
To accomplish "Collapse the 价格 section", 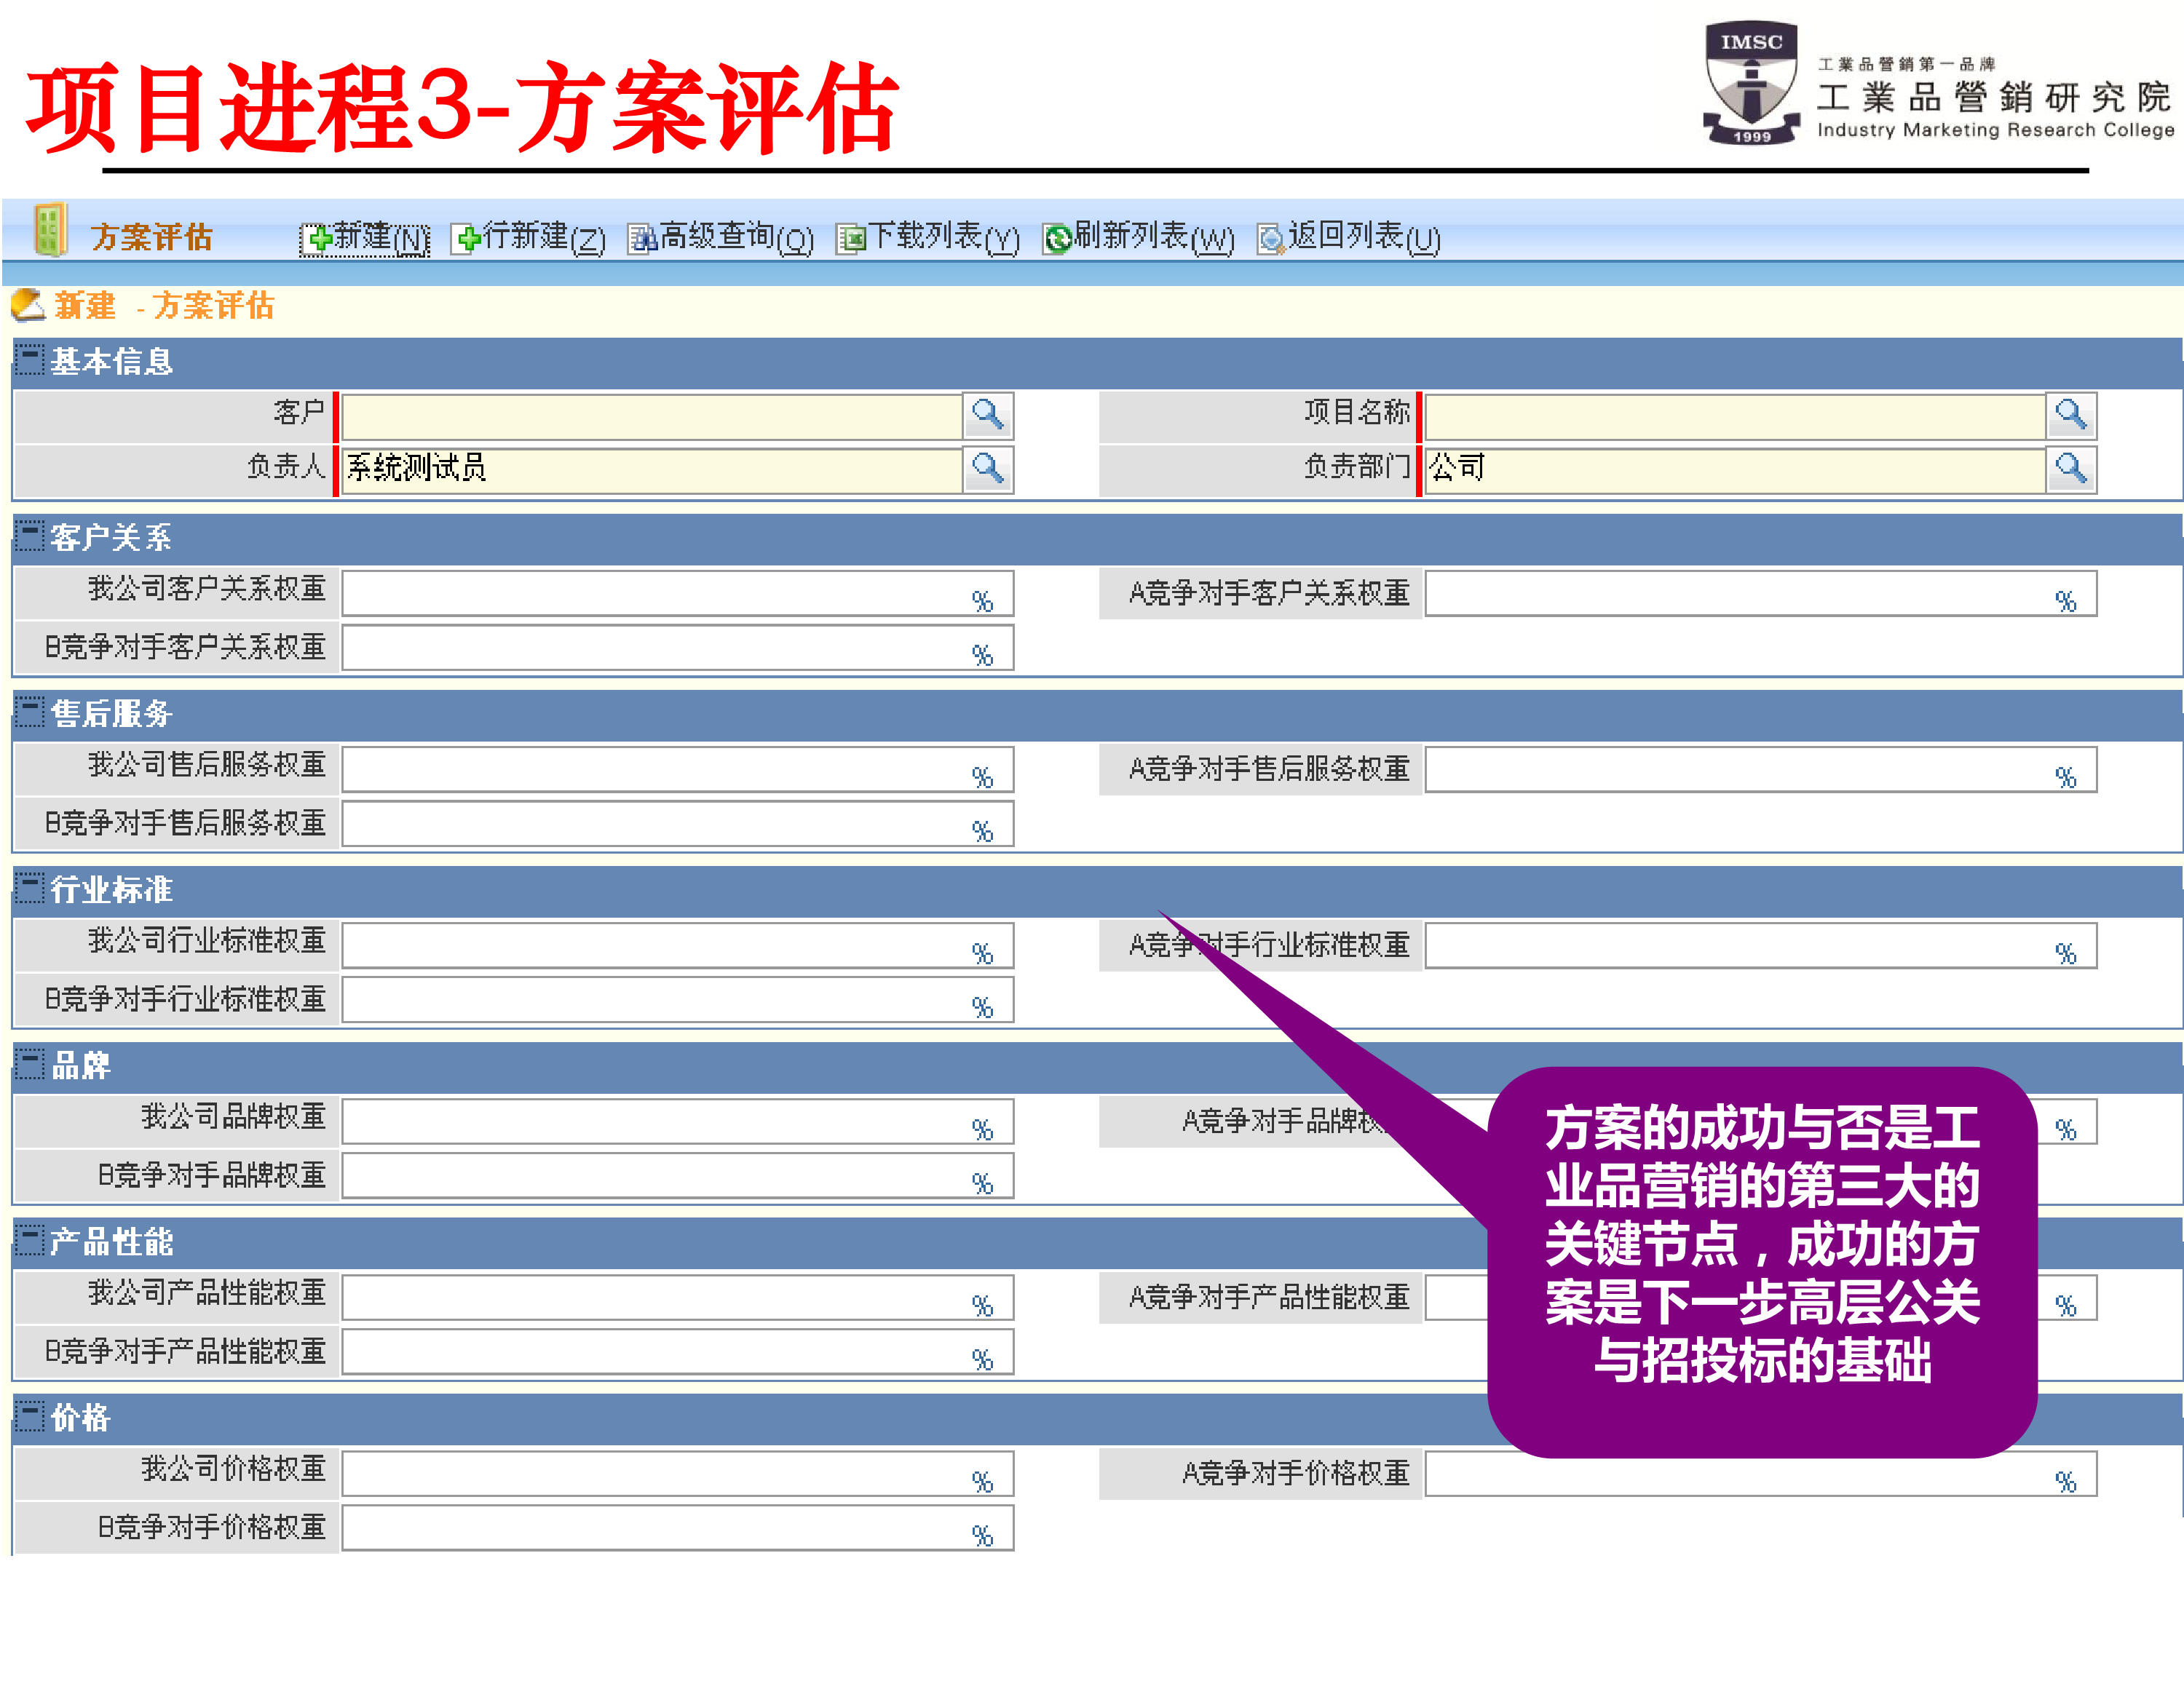I will [x=30, y=1417].
